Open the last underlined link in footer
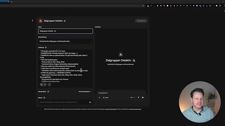225x126 pixels. click(135, 109)
